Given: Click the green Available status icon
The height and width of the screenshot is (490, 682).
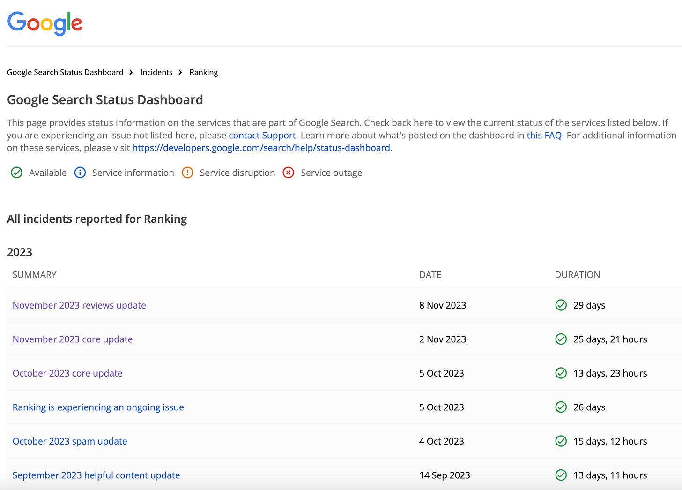Looking at the screenshot, I should tap(16, 173).
